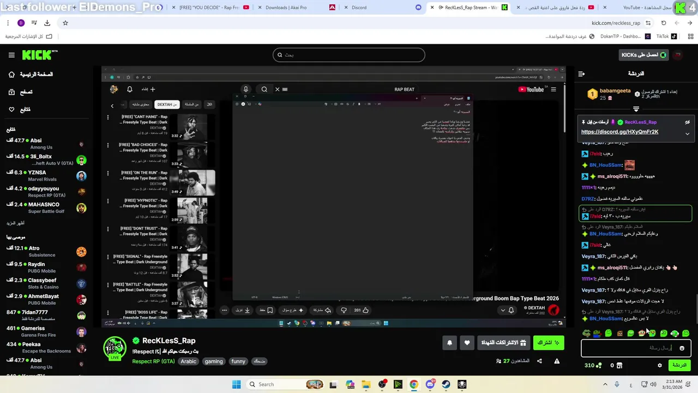
Task: Open the emoji picker in chat input
Action: [x=682, y=348]
